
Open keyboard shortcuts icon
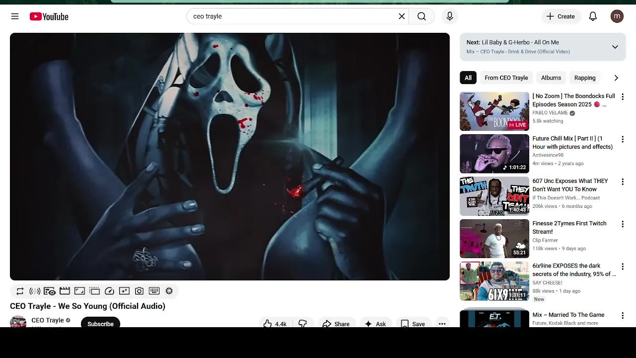point(154,291)
